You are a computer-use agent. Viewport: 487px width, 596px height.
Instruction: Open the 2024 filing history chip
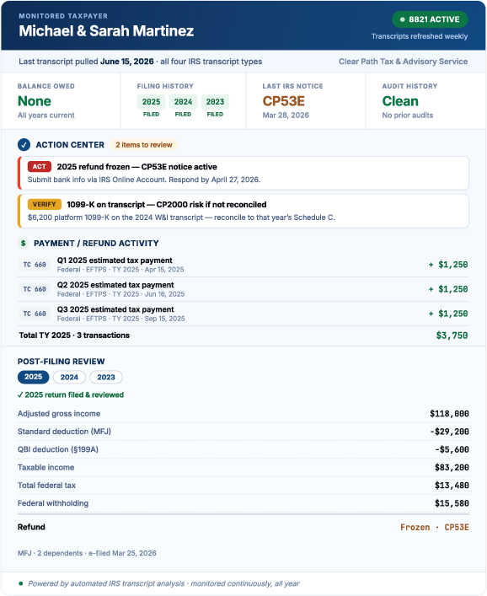coord(183,102)
